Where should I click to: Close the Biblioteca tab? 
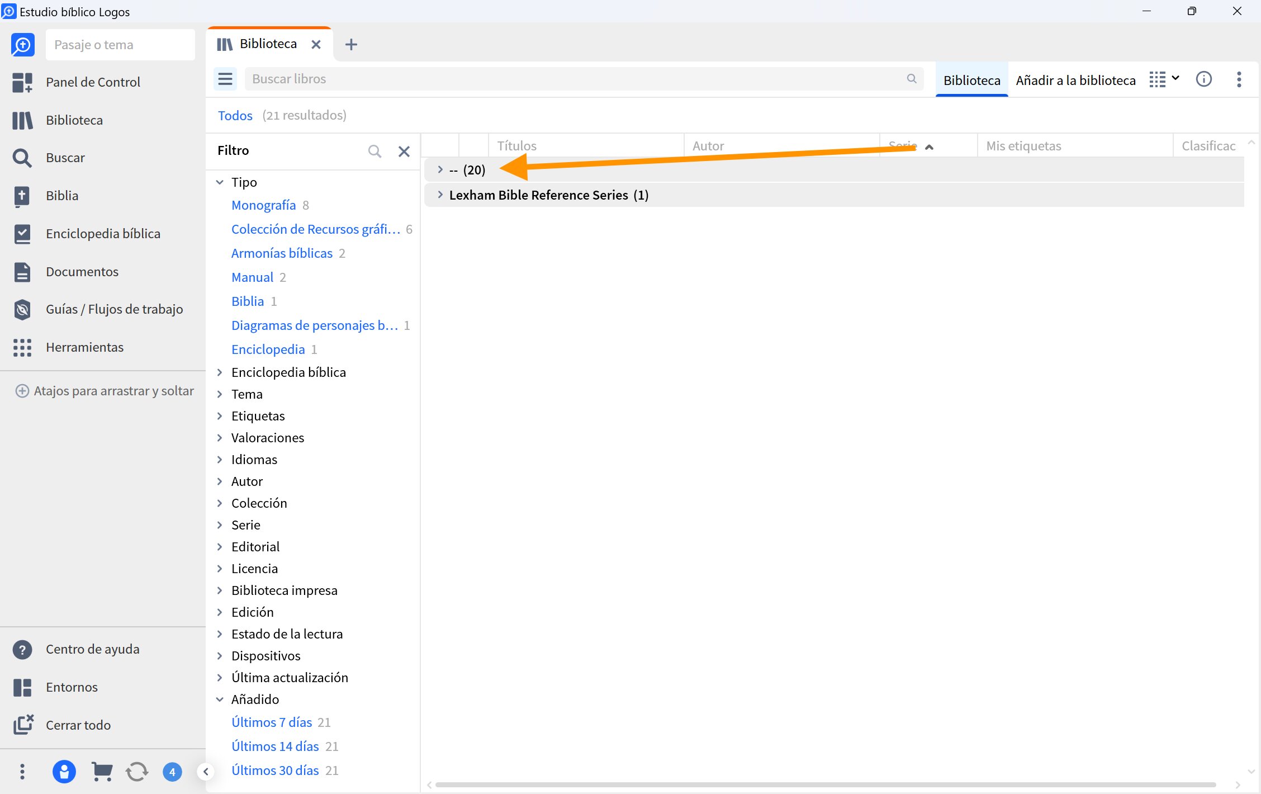316,44
